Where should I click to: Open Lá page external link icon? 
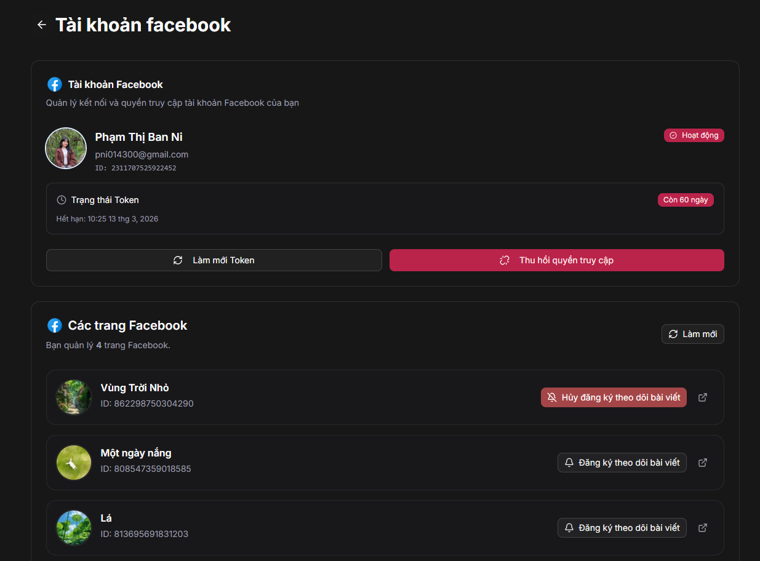703,528
